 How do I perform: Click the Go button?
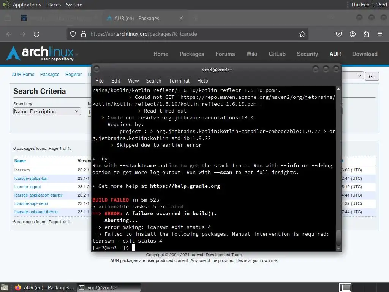372,76
